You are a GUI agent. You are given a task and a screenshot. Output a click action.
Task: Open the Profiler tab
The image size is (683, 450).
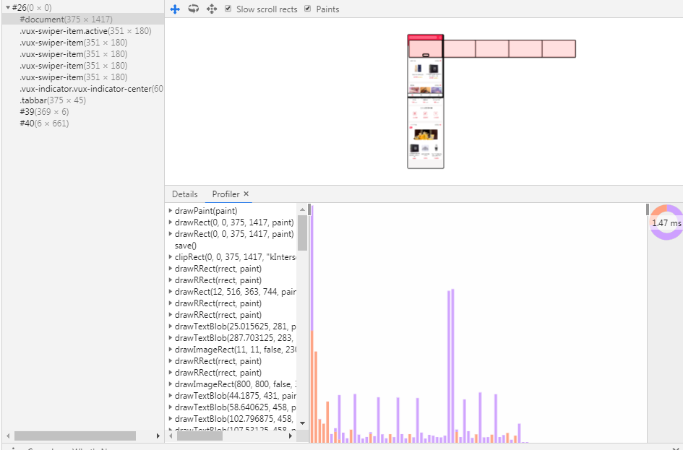pos(225,194)
